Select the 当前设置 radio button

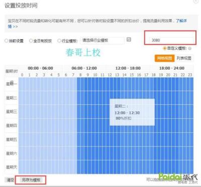click(x=7, y=41)
